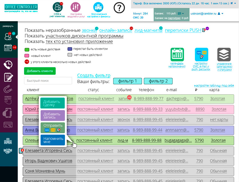Open the green календарь напоминаний icon

[x=177, y=54]
